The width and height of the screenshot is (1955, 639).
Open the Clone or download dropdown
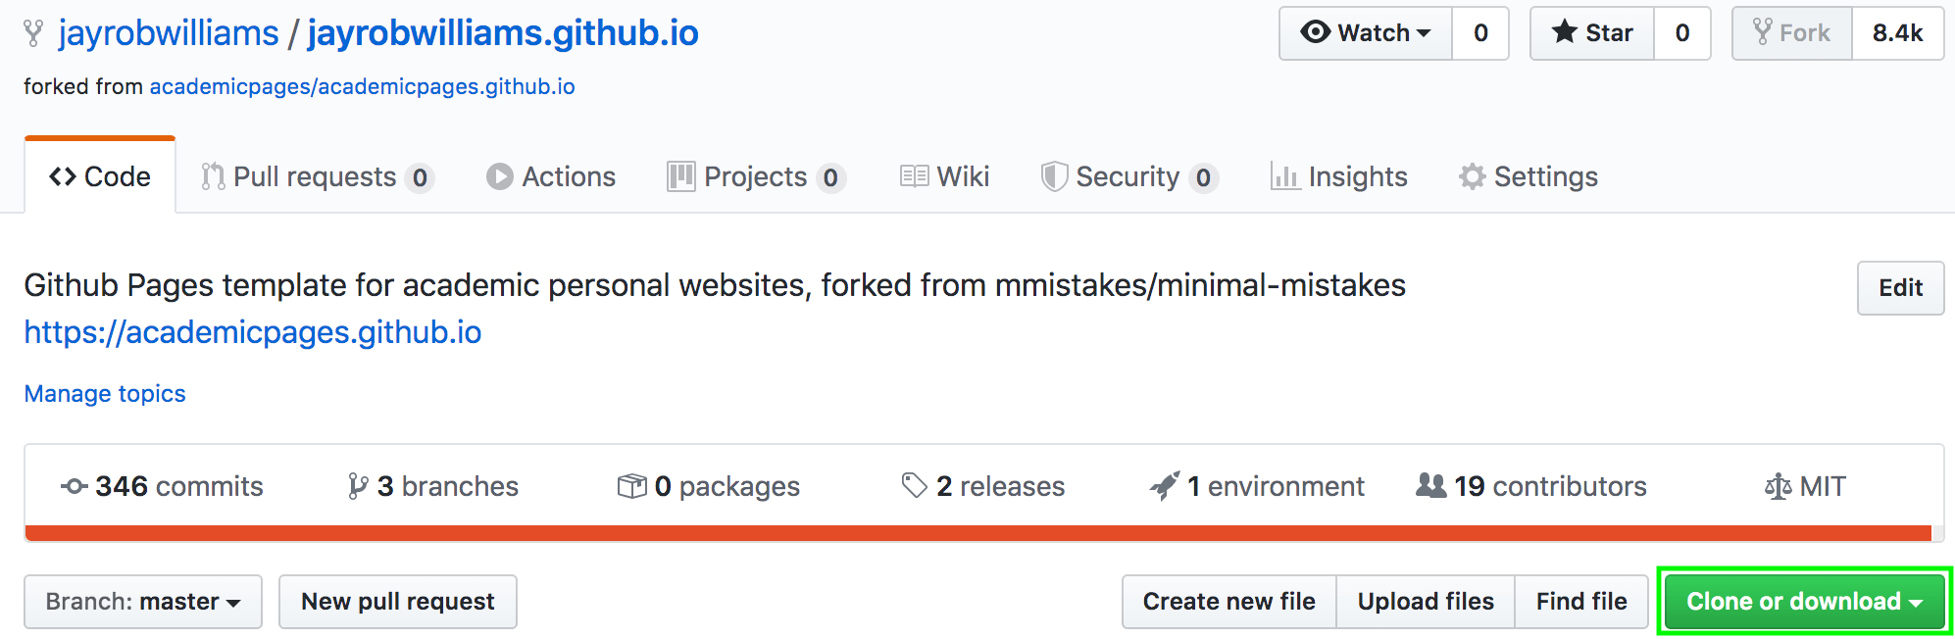pyautogui.click(x=1804, y=602)
